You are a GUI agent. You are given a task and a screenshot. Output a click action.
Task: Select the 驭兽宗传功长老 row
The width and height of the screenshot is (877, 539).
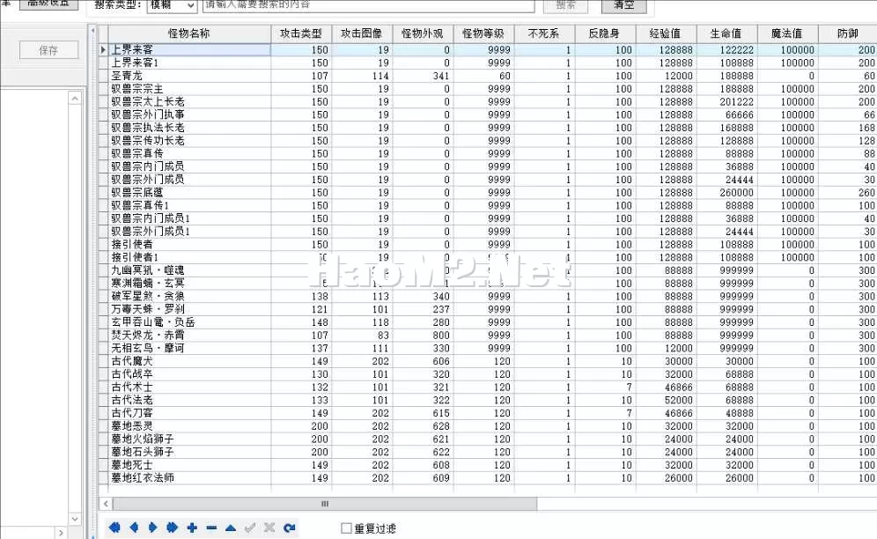[488, 141]
